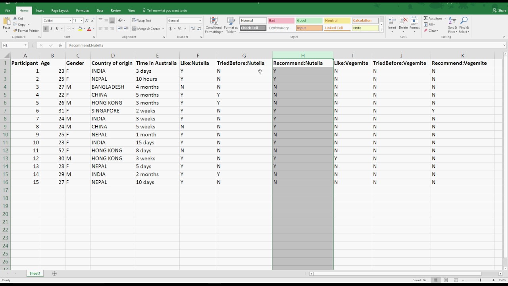Select the Format Painter brush
This screenshot has height=286, width=508.
[x=15, y=31]
